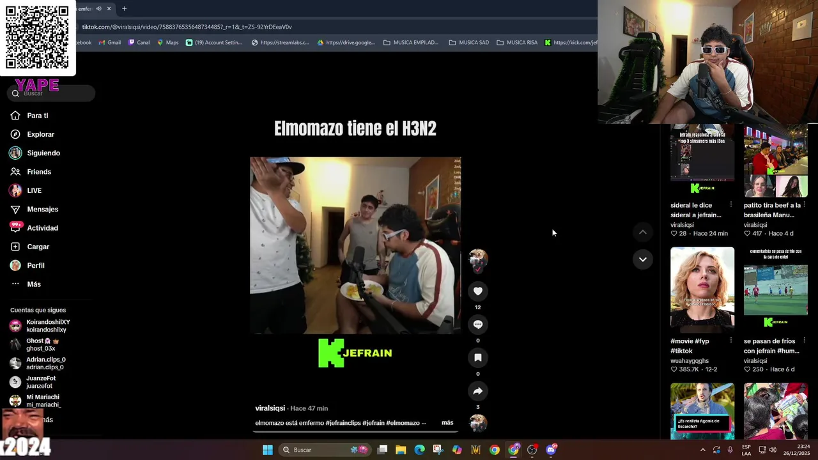Show hidden system tray icons
Viewport: 818px width, 460px height.
[702, 450]
